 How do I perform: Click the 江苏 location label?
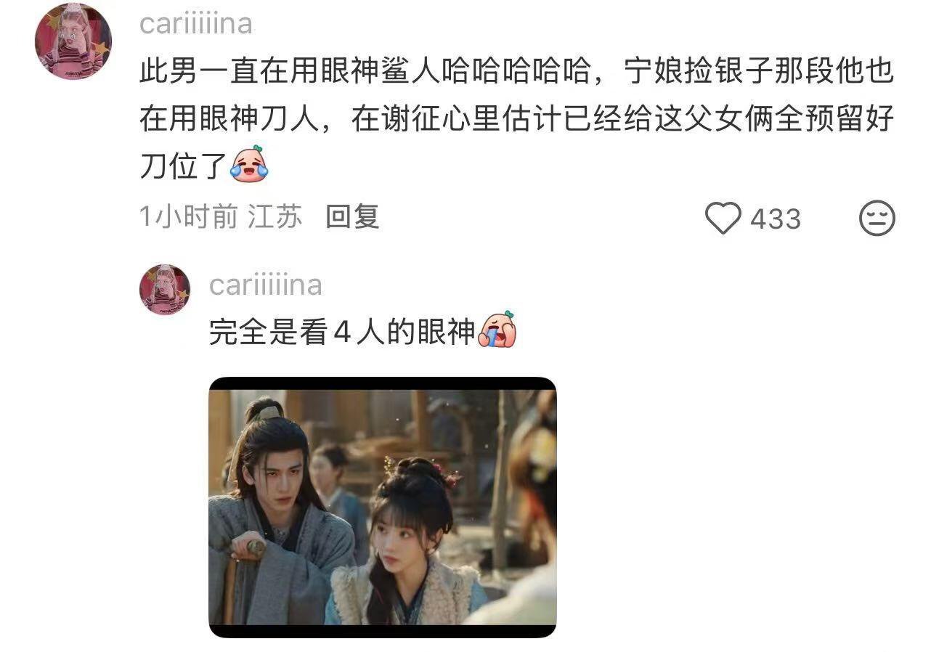point(275,217)
